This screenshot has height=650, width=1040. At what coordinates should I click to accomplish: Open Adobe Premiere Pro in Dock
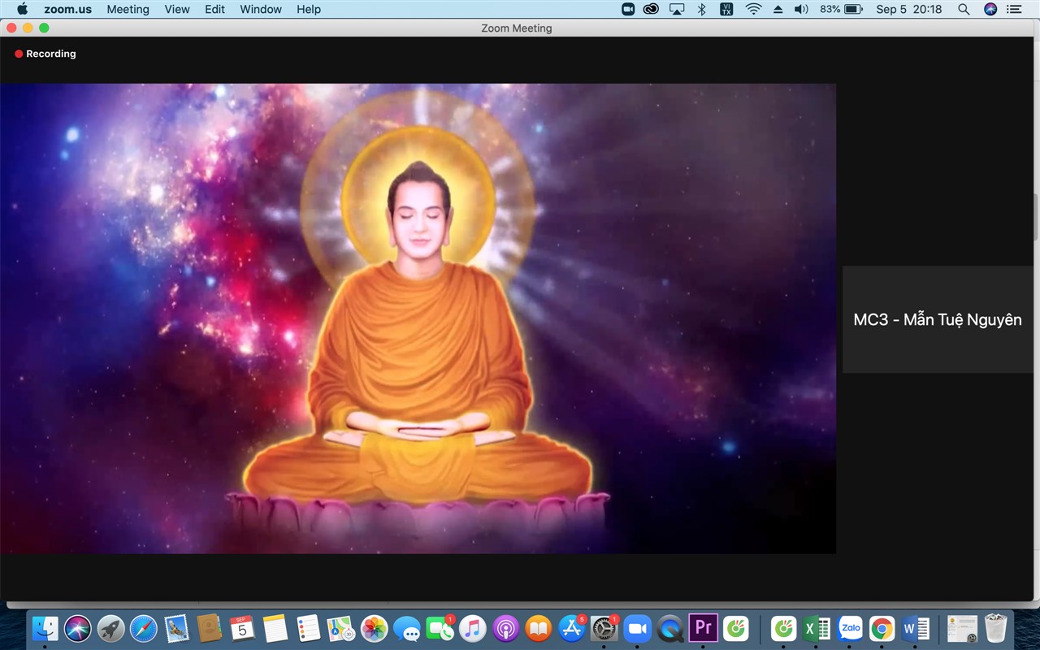(703, 628)
